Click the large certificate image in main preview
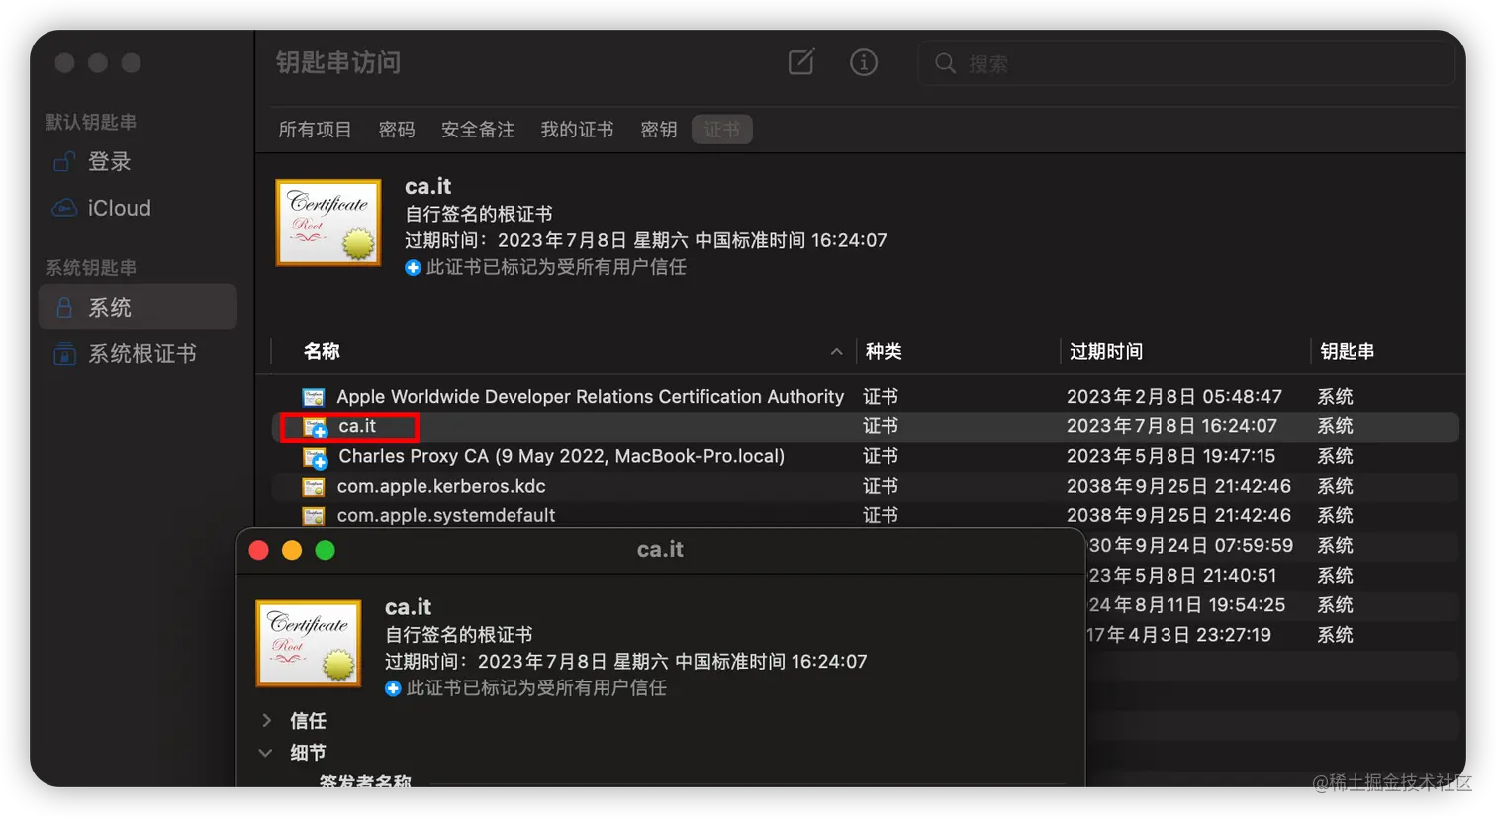This screenshot has width=1496, height=817. [x=328, y=223]
